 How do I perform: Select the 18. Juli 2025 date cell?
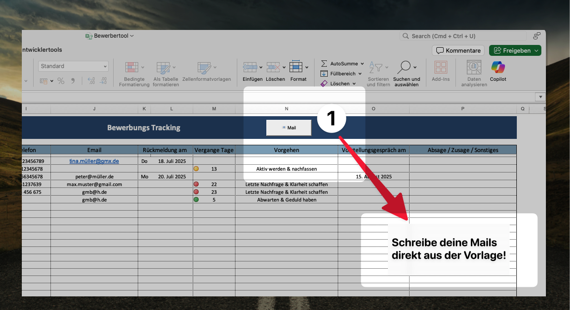(172, 161)
